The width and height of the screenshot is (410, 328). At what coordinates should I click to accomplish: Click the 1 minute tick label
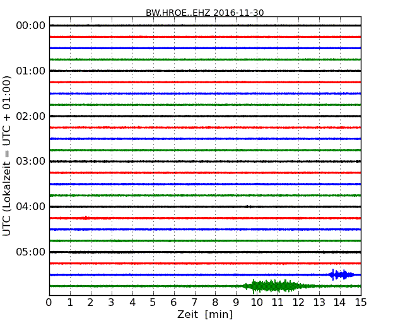tap(70, 303)
